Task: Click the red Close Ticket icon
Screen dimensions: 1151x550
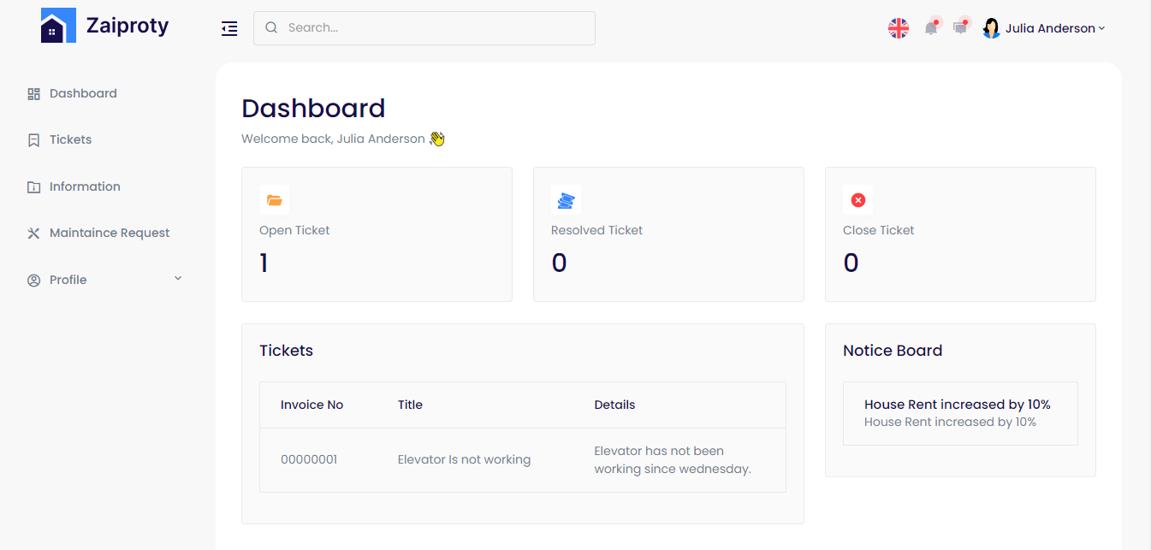Action: click(857, 200)
